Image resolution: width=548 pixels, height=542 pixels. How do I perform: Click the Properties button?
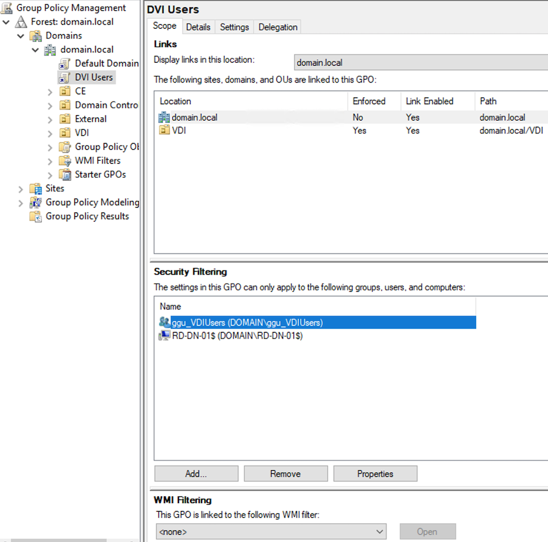coord(375,474)
